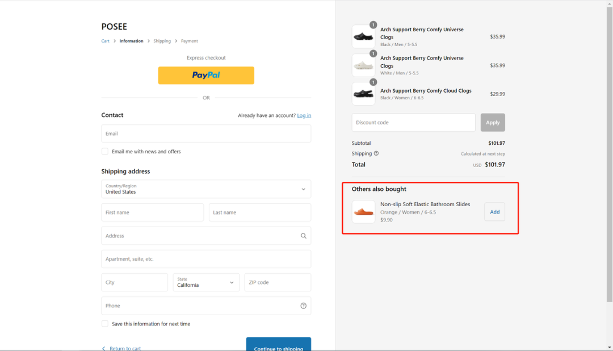Click the orange Bathroom Slides thumbnail

point(363,212)
